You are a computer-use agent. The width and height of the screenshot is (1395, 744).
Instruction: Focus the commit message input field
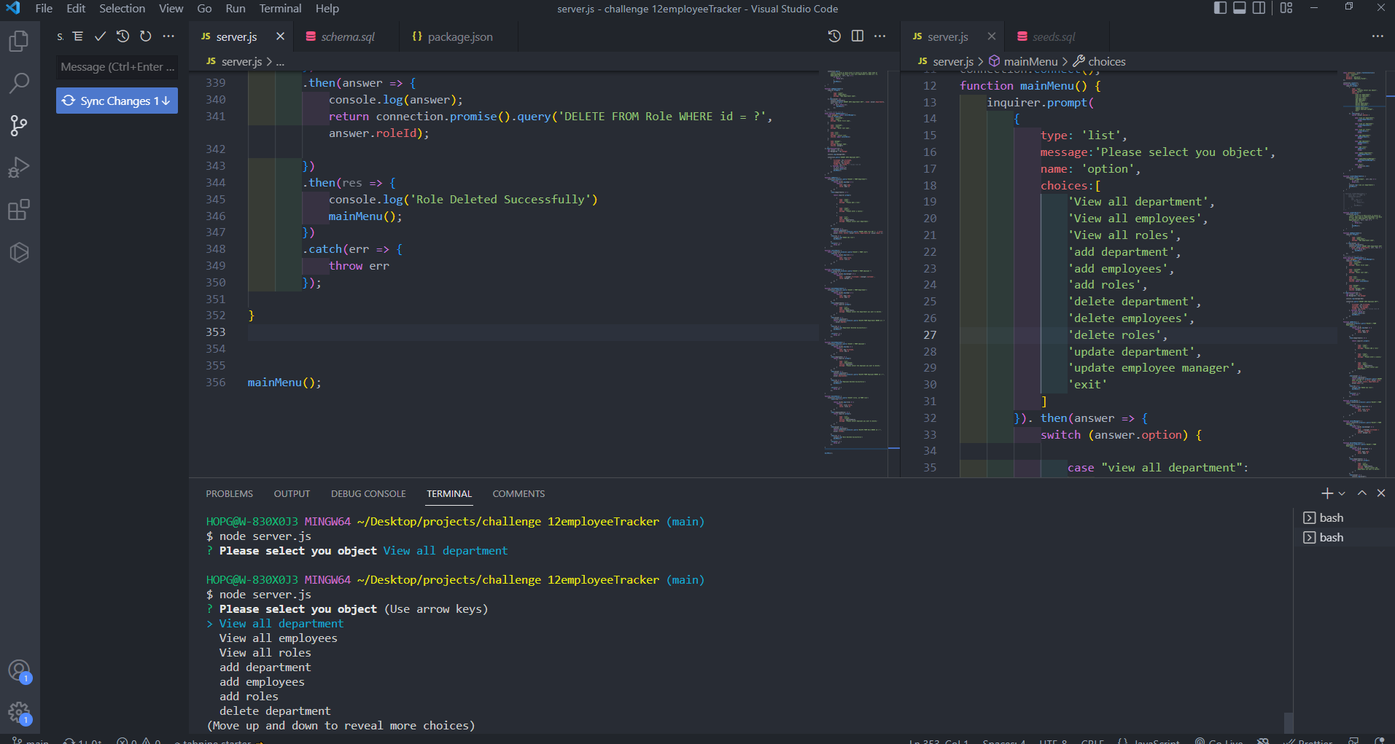(117, 67)
